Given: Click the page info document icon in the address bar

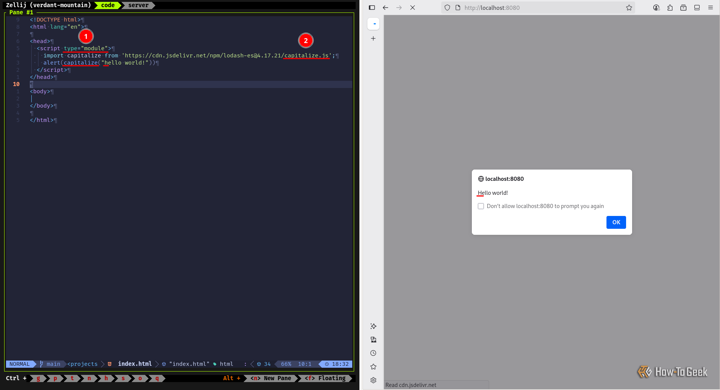Looking at the screenshot, I should 458,8.
